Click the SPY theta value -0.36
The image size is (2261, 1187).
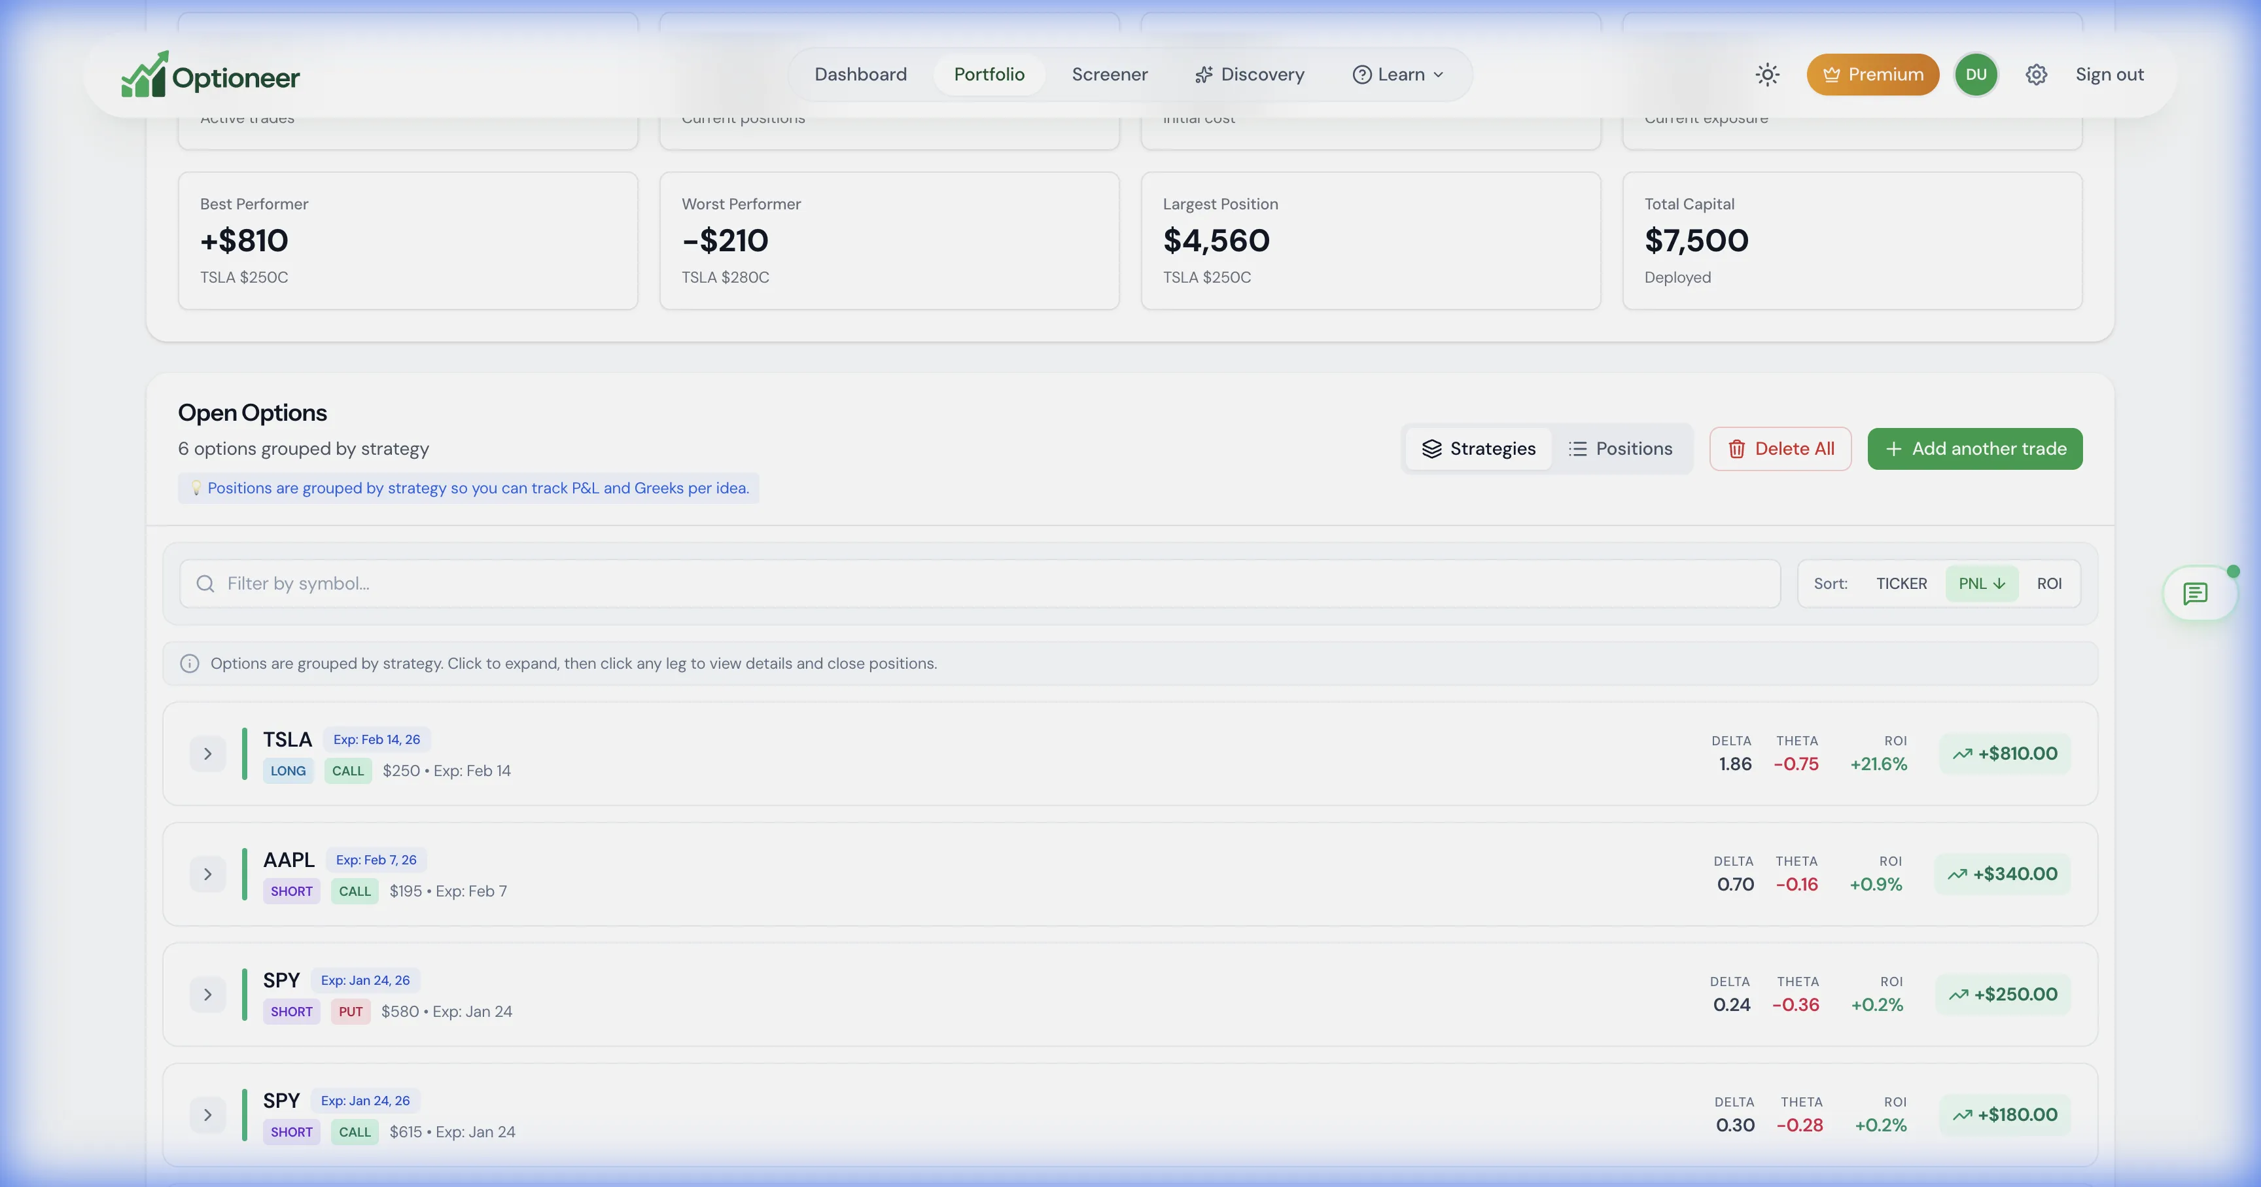pyautogui.click(x=1795, y=1005)
